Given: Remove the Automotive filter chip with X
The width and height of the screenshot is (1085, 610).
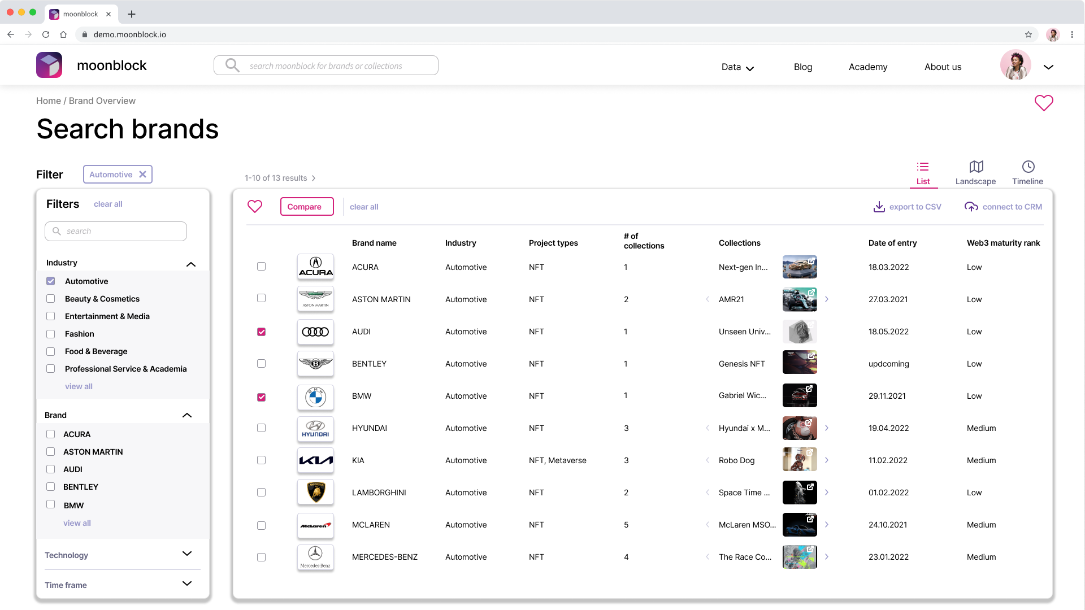Looking at the screenshot, I should click(142, 175).
